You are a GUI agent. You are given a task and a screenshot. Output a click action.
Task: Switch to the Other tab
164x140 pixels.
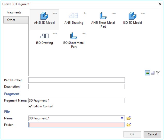(x=11, y=20)
